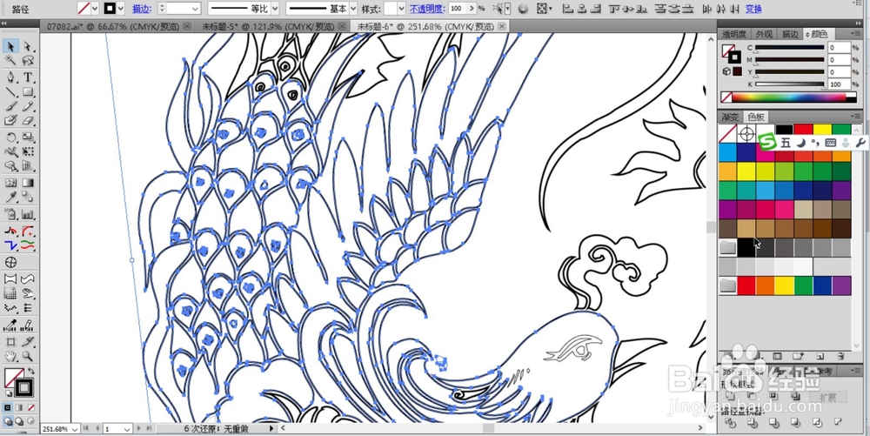Screen dimensions: 870x436
Task: Select the Hand tool
Action: (10, 356)
